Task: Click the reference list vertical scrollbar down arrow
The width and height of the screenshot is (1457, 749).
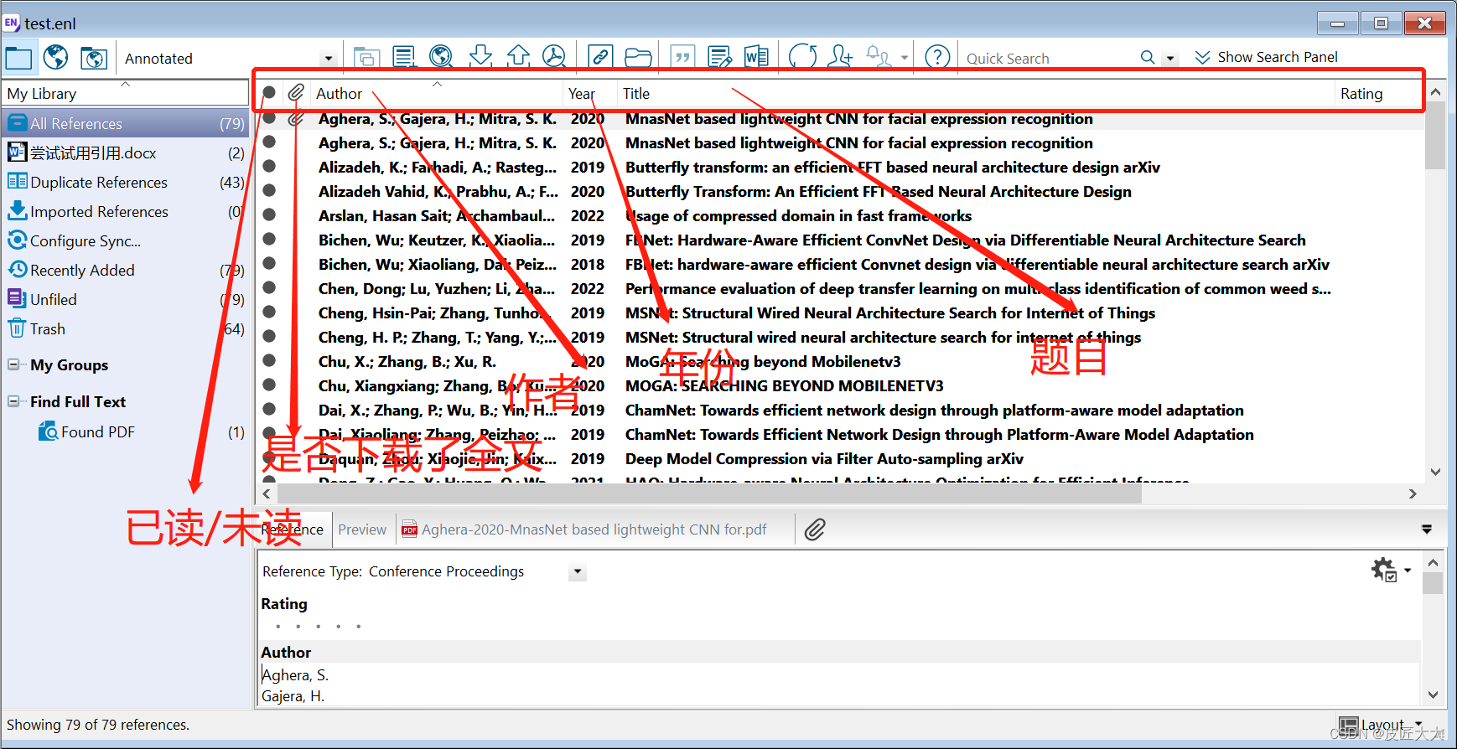Action: [1434, 471]
